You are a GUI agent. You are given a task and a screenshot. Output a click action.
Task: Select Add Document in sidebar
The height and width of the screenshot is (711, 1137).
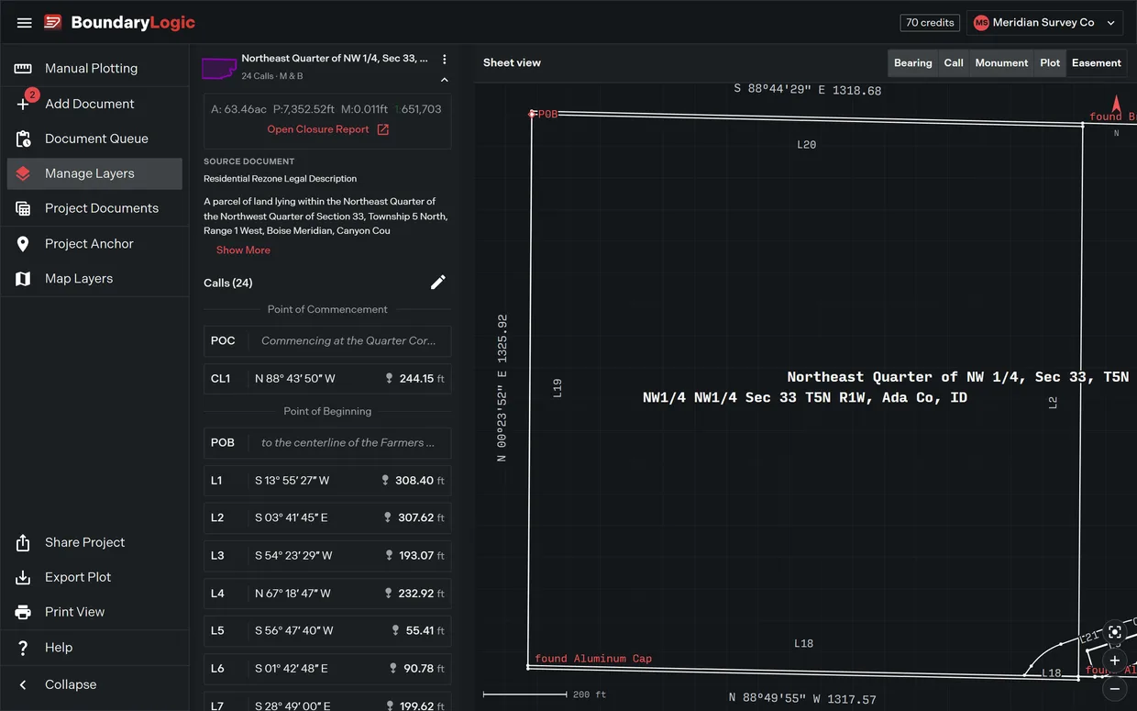point(94,104)
